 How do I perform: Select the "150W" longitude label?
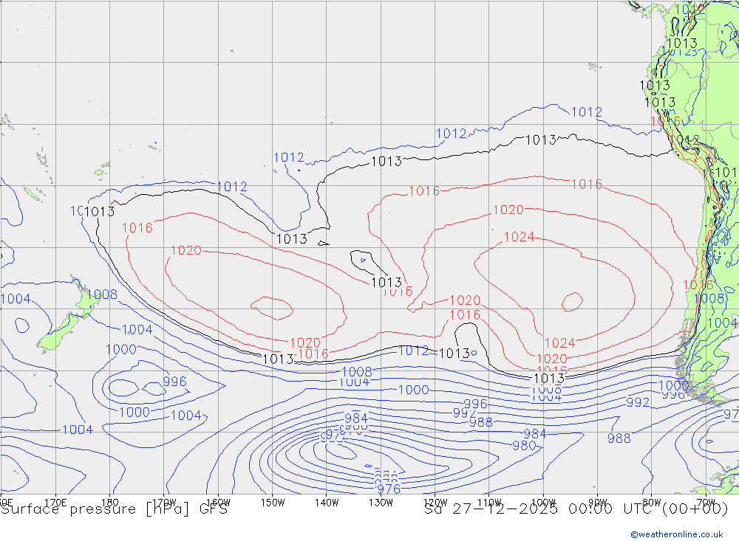point(273,503)
